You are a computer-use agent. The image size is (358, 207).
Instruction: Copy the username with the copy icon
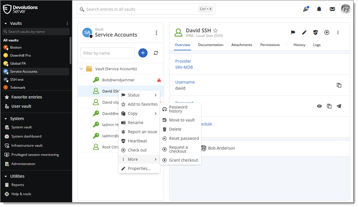coord(339,85)
